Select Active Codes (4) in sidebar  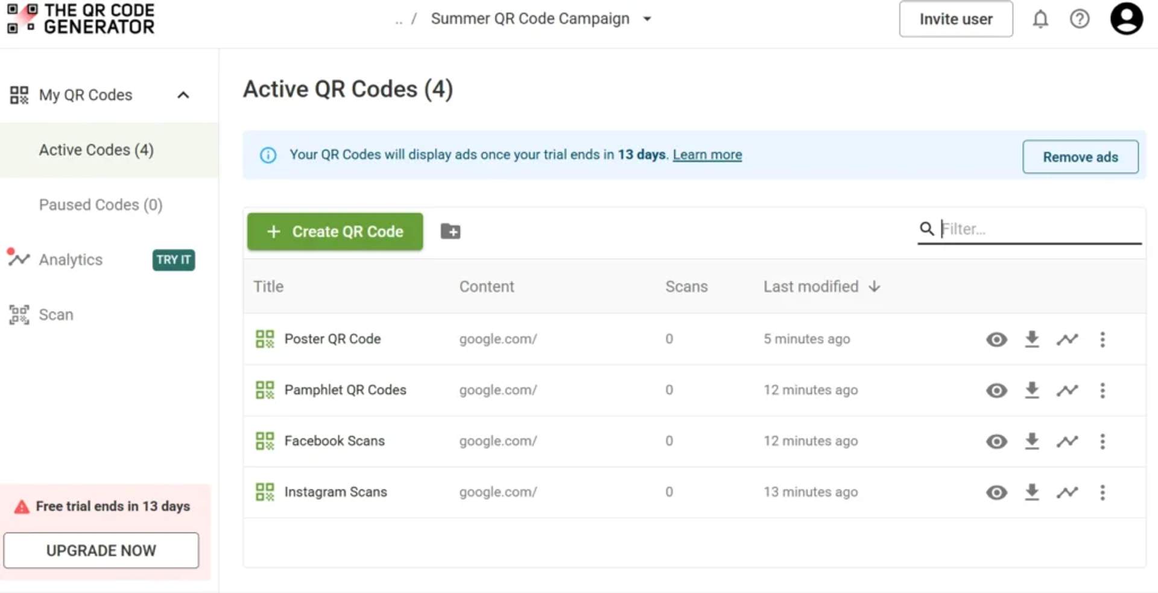109,150
